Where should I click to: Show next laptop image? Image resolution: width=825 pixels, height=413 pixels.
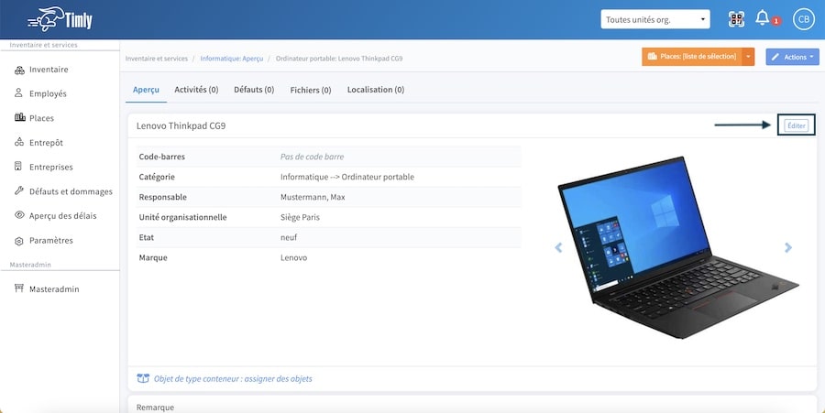[x=787, y=247]
